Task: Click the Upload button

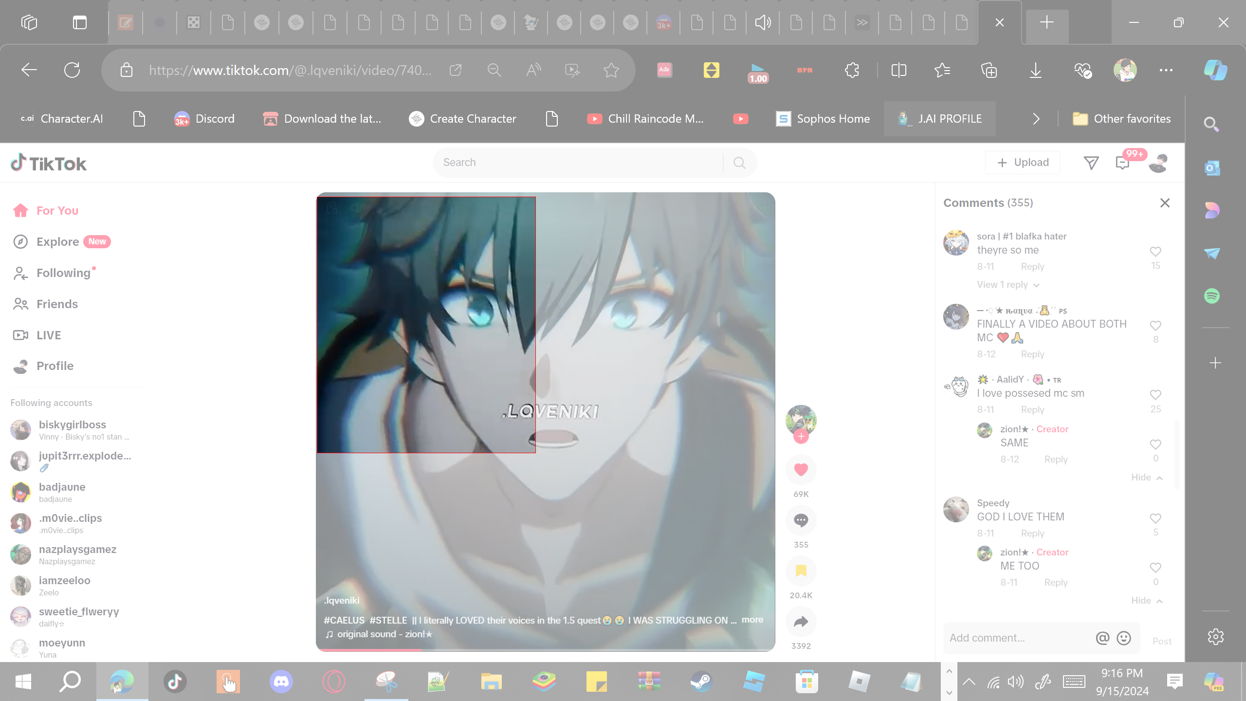Action: [1022, 163]
